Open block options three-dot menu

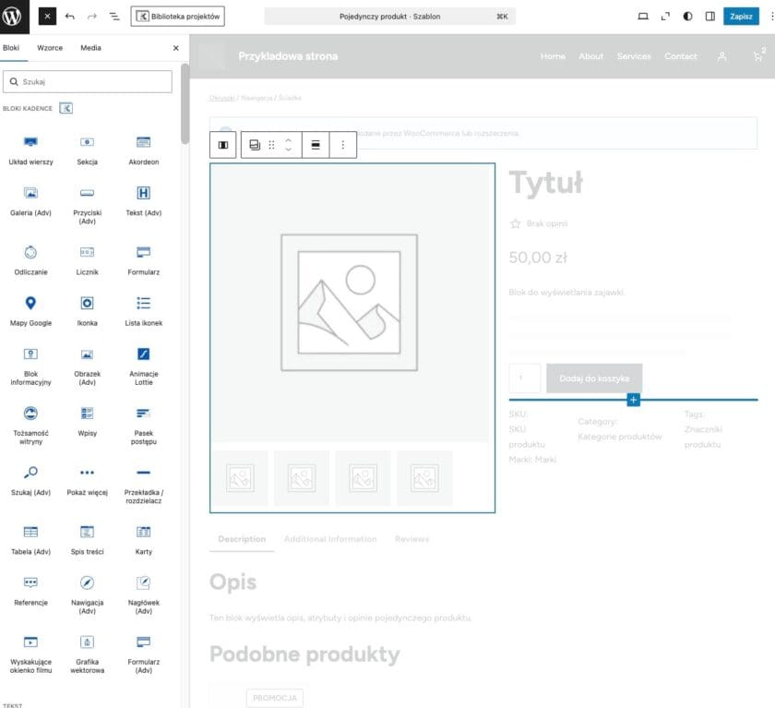click(x=343, y=145)
